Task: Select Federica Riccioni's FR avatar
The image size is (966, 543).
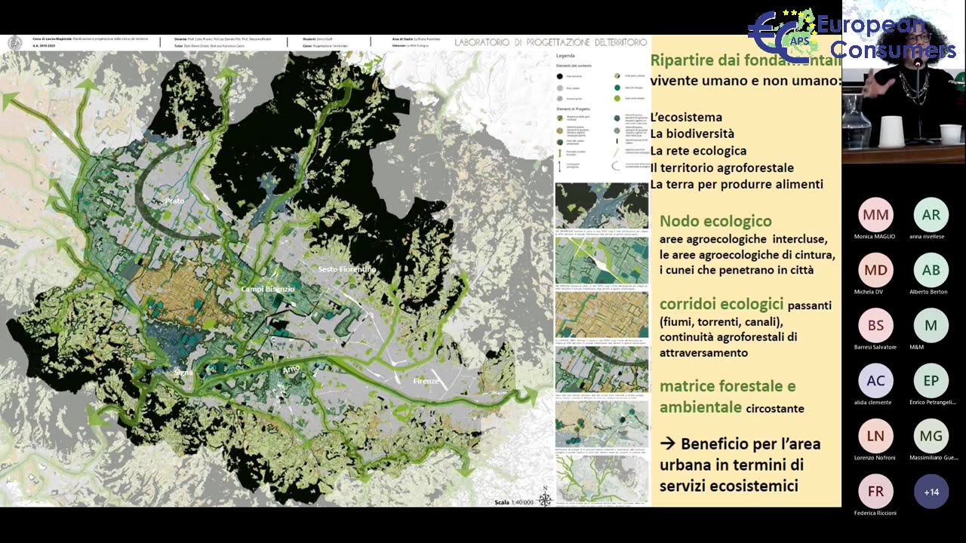Action: pyautogui.click(x=875, y=491)
